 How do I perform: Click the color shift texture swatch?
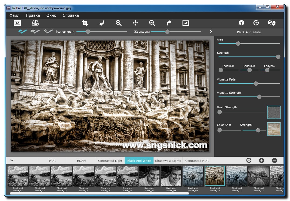point(274,129)
